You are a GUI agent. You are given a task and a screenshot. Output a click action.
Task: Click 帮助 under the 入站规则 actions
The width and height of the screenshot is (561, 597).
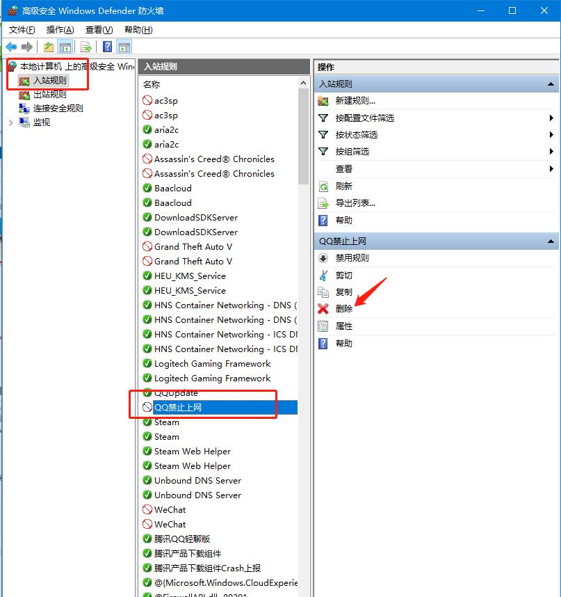[x=344, y=220]
